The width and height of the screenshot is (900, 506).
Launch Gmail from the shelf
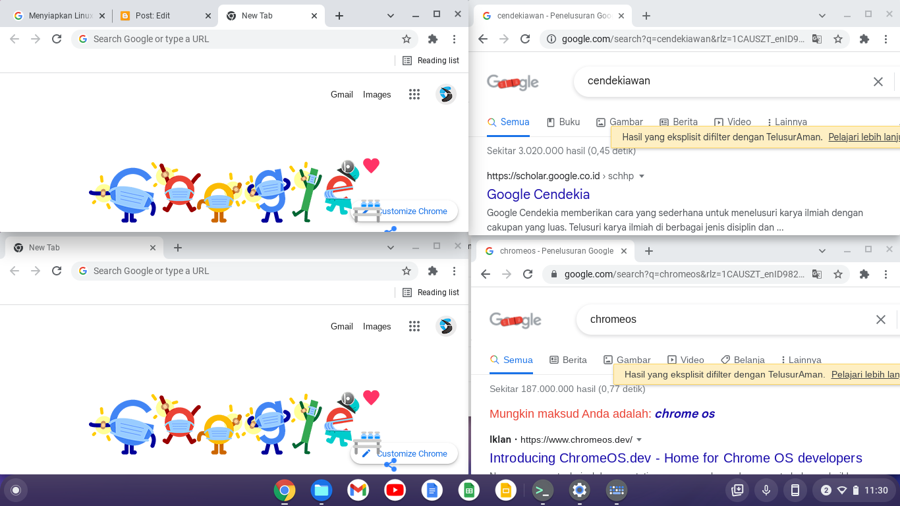[x=358, y=490]
